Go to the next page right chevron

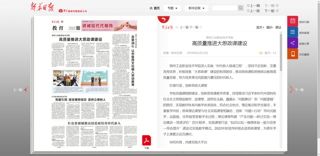tap(291, 89)
